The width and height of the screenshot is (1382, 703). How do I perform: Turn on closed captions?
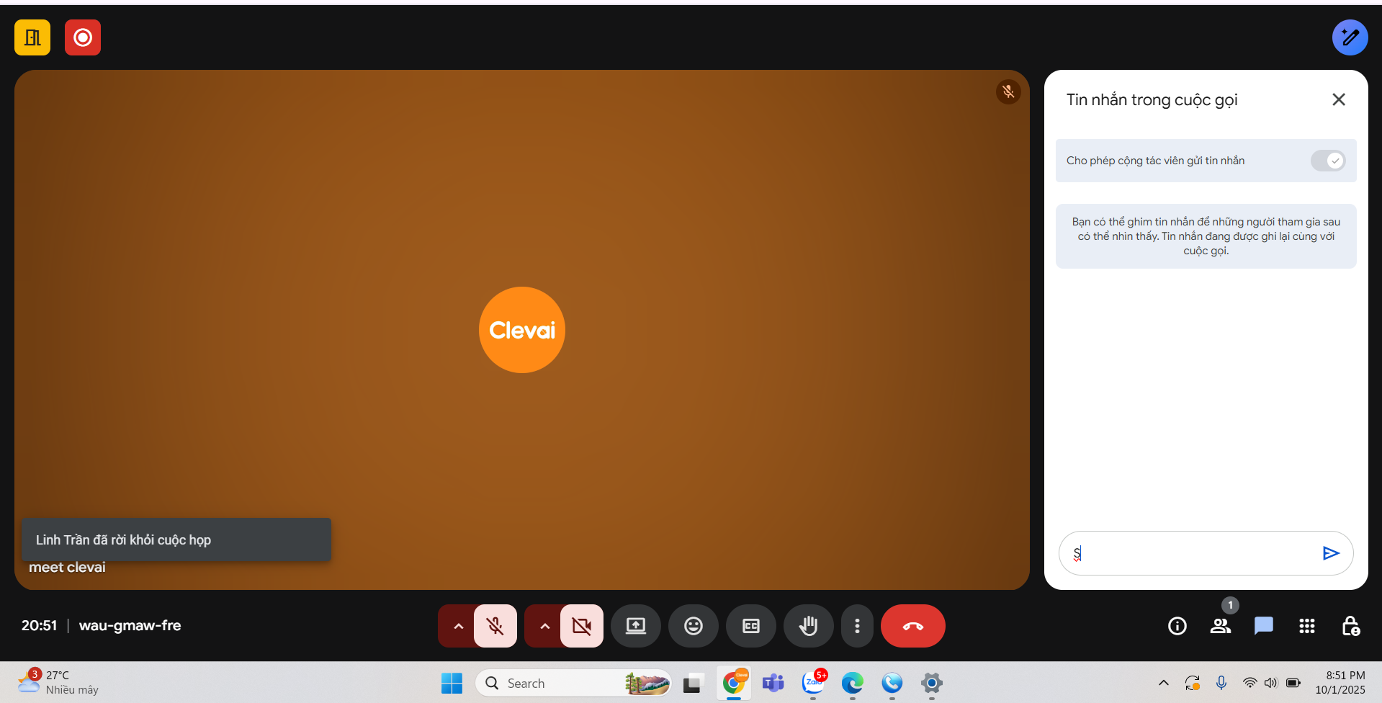tap(751, 626)
